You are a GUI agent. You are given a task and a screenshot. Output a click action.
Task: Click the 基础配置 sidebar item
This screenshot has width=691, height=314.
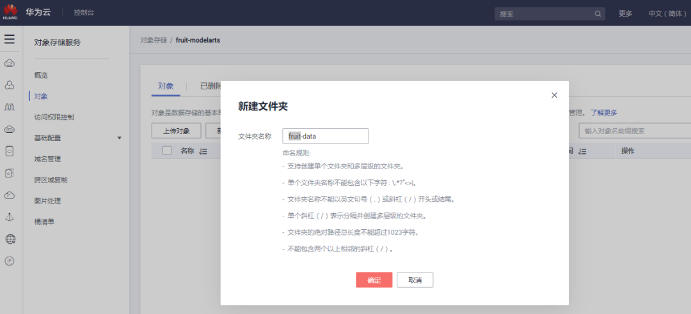coord(47,138)
